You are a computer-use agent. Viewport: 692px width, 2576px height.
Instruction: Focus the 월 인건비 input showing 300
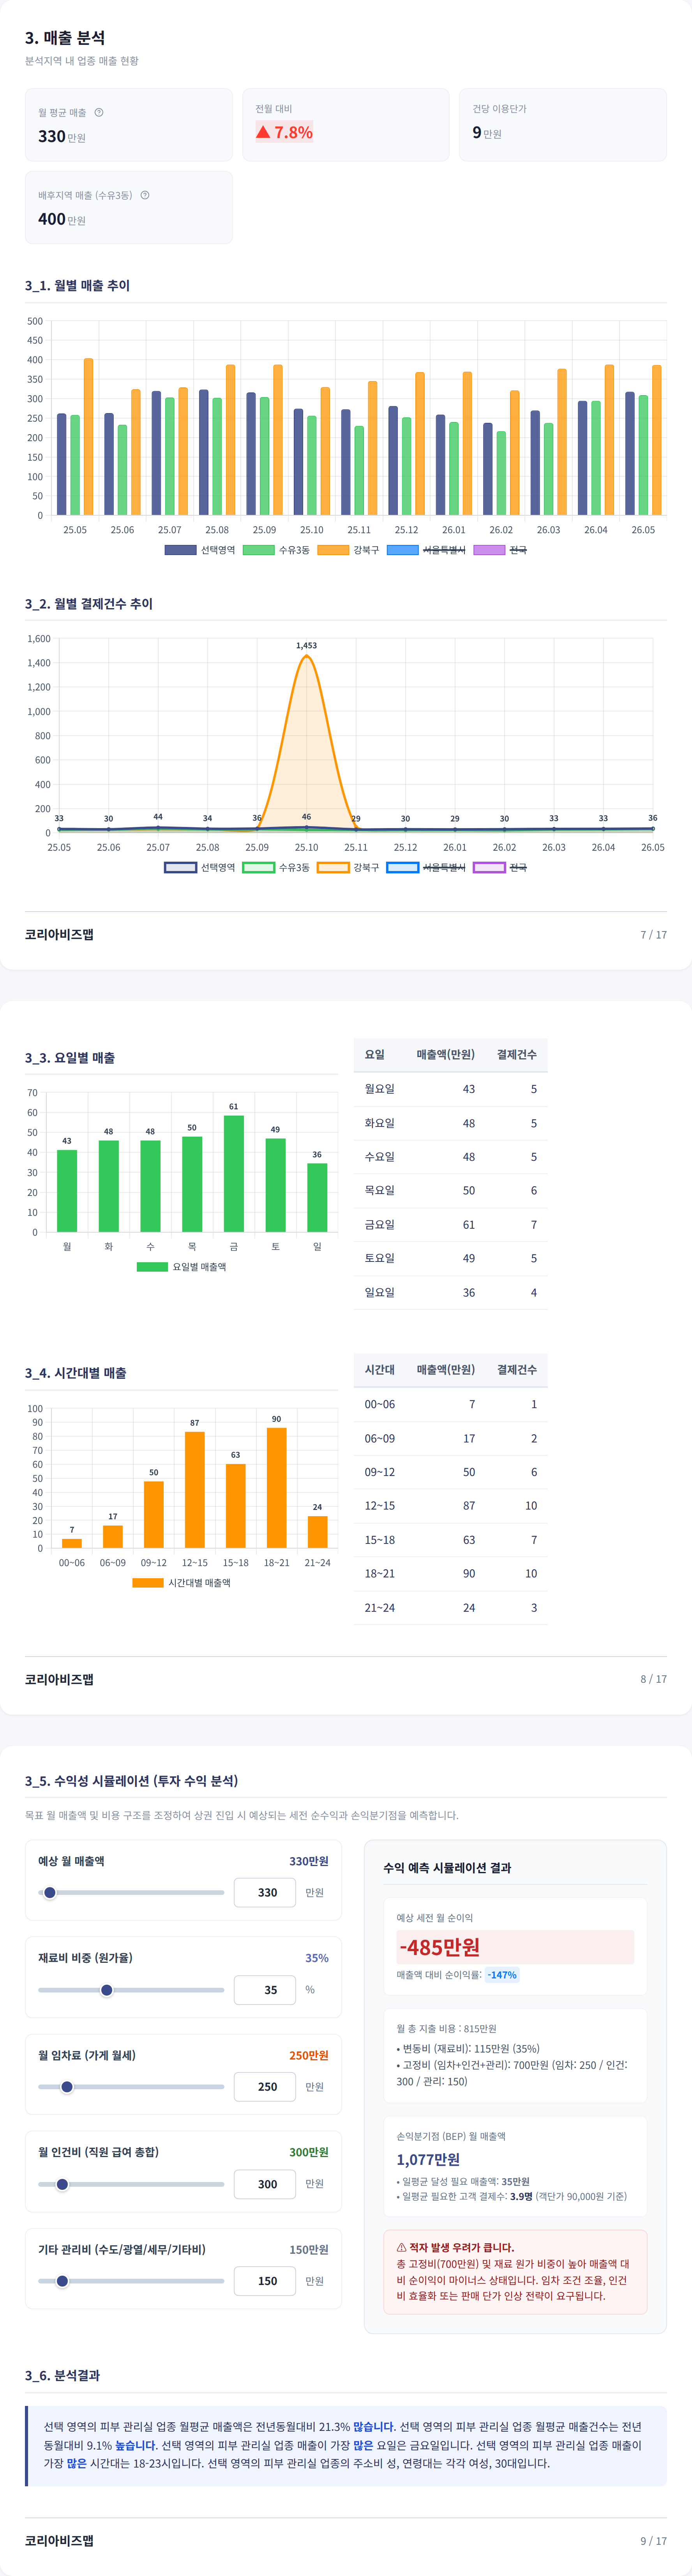click(265, 2184)
